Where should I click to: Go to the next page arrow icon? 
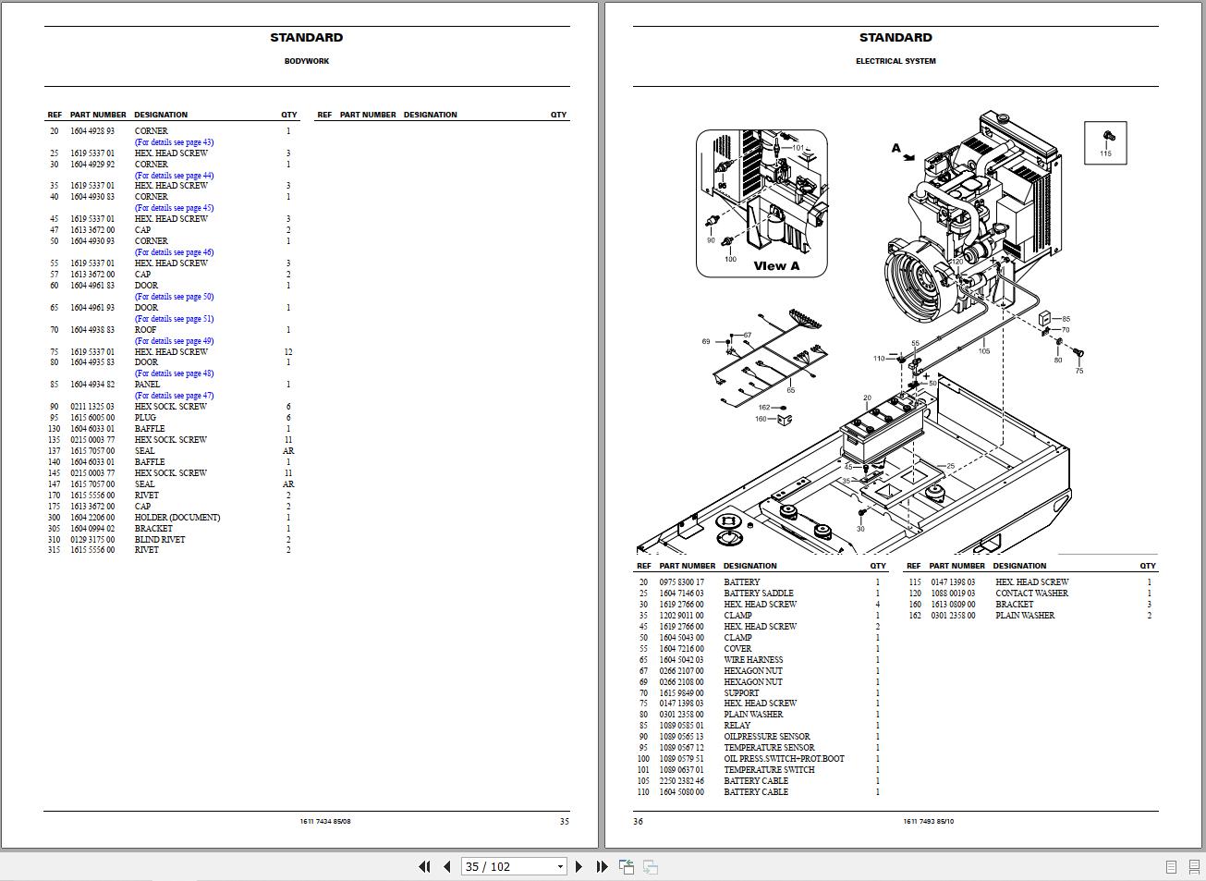[579, 866]
